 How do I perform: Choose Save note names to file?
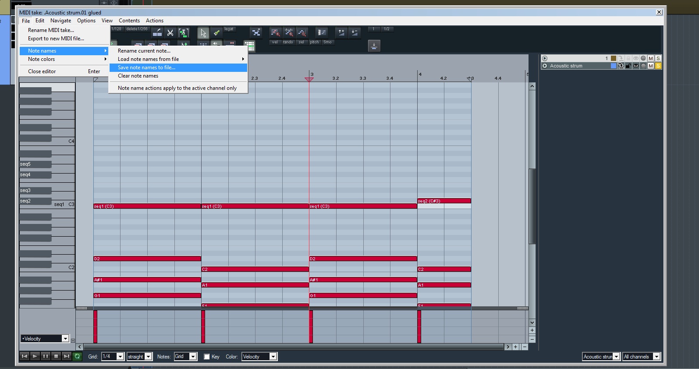tap(146, 67)
